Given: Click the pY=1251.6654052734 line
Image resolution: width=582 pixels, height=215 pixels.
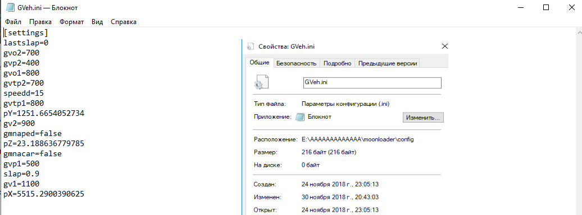Looking at the screenshot, I should tap(44, 113).
